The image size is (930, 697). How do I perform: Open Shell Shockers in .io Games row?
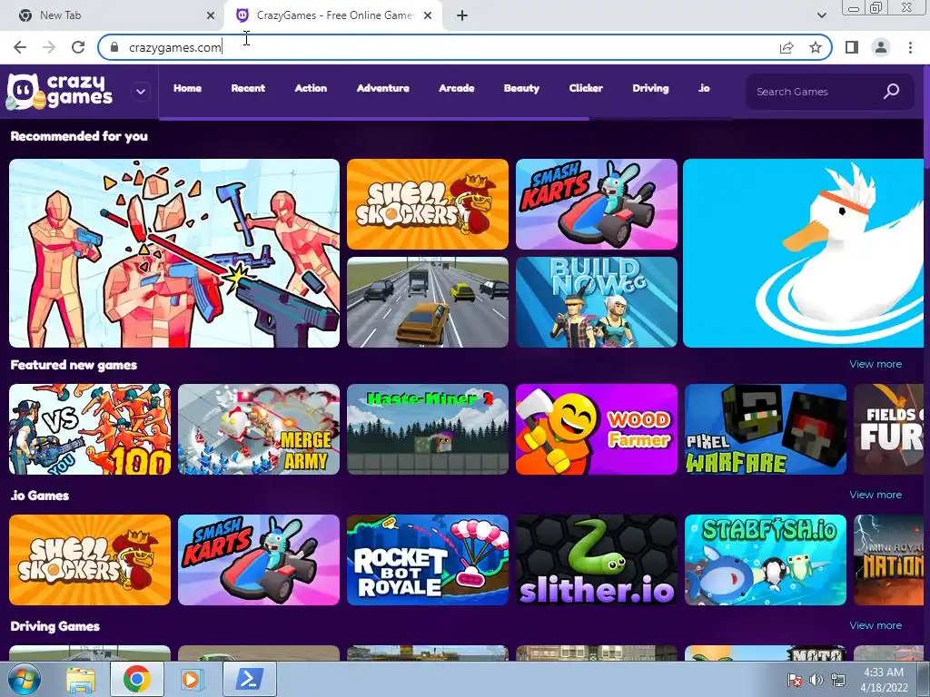(90, 560)
